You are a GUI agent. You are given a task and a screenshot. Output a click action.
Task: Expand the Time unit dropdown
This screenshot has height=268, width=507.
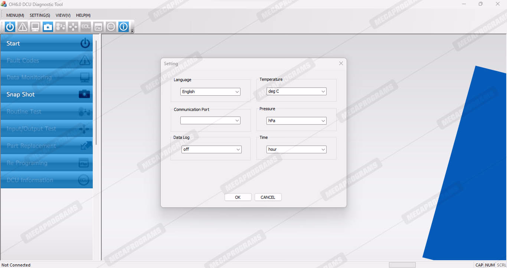[x=296, y=149]
